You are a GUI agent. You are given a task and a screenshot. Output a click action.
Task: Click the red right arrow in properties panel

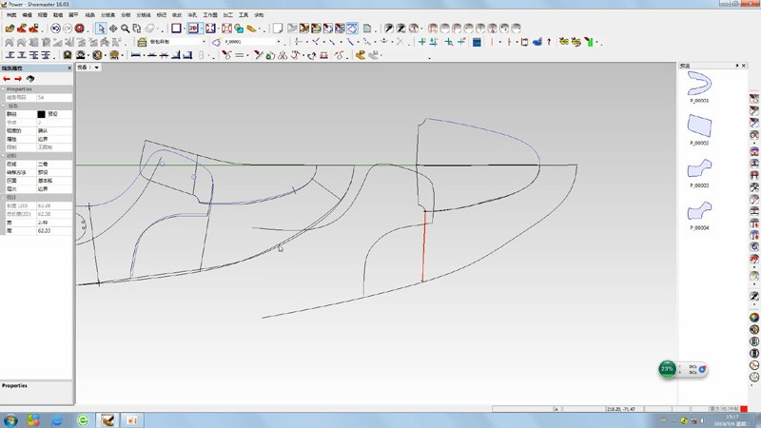(x=18, y=79)
